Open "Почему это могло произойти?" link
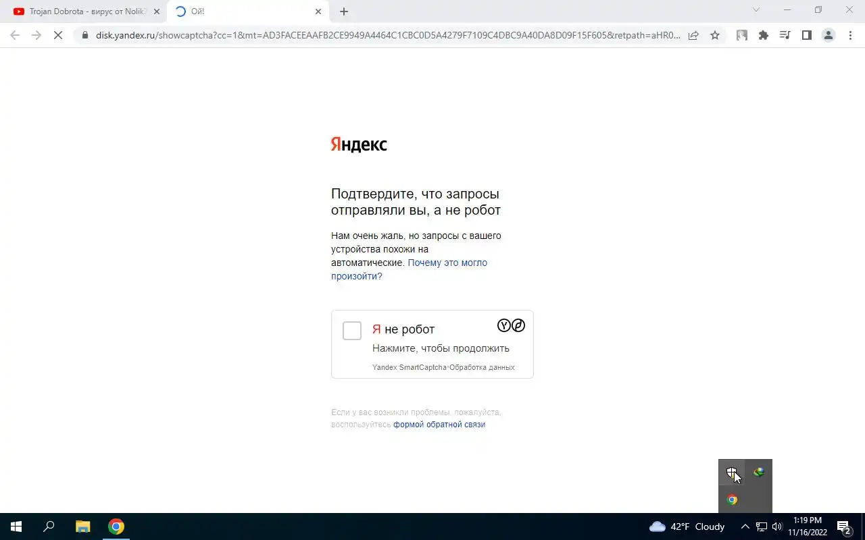The image size is (865, 540). pyautogui.click(x=409, y=269)
